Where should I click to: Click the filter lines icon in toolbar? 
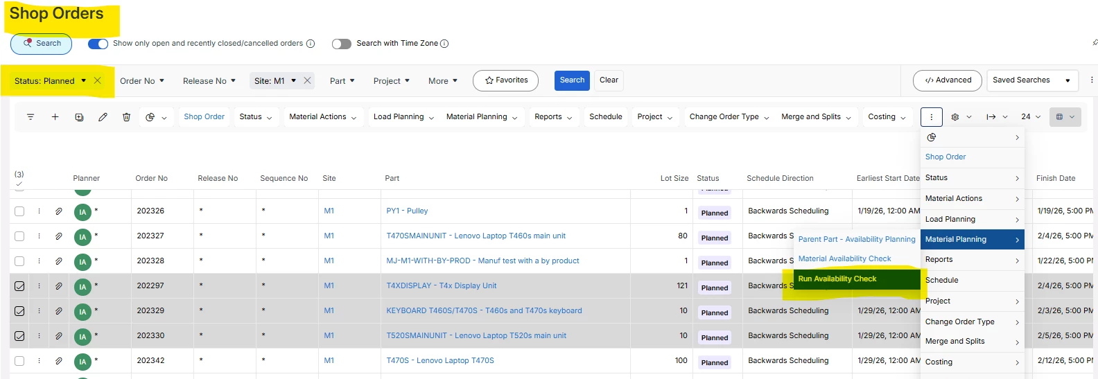[31, 117]
